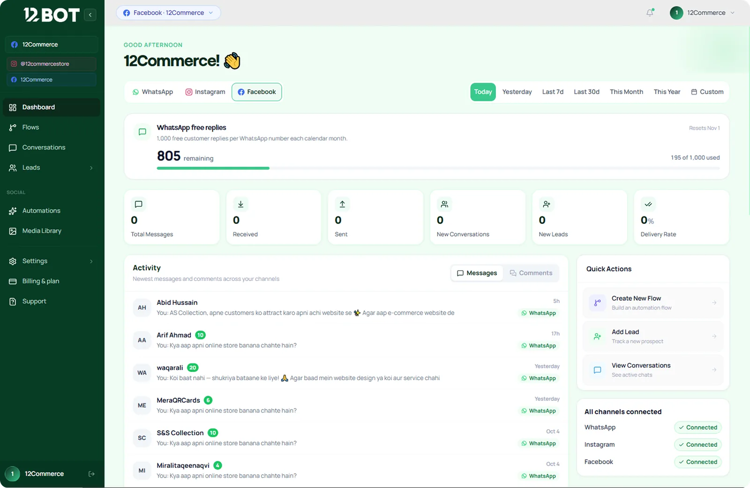Select the 12Commerce Facebook sub-account
This screenshot has width=750, height=488.
coord(52,80)
